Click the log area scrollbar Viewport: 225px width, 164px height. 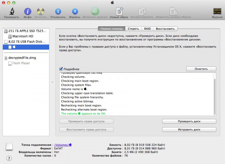pyautogui.click(x=215, y=97)
